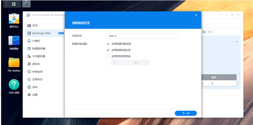Screen dimensions: 253x125
Task: Disable 启用数据传输压缩 checkbox
Action: coord(108,44)
